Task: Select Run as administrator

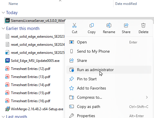Action: 109,70
